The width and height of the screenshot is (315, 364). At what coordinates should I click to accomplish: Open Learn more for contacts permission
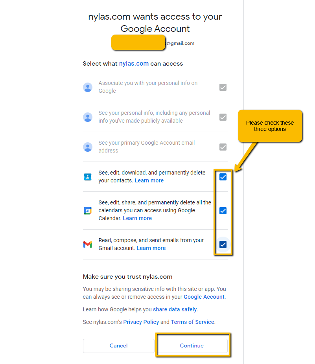coord(149,180)
